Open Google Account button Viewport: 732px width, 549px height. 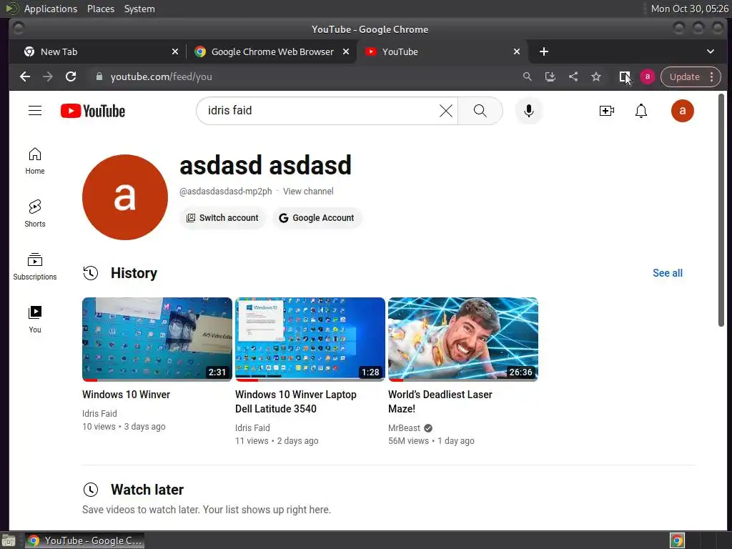[x=317, y=218]
